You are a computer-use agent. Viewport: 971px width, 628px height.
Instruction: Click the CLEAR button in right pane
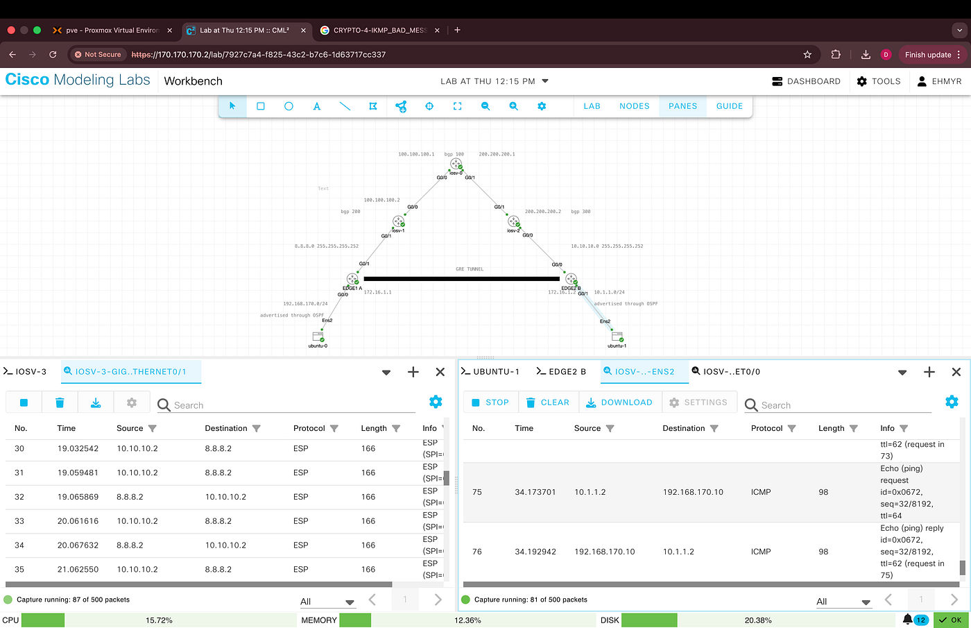click(548, 402)
